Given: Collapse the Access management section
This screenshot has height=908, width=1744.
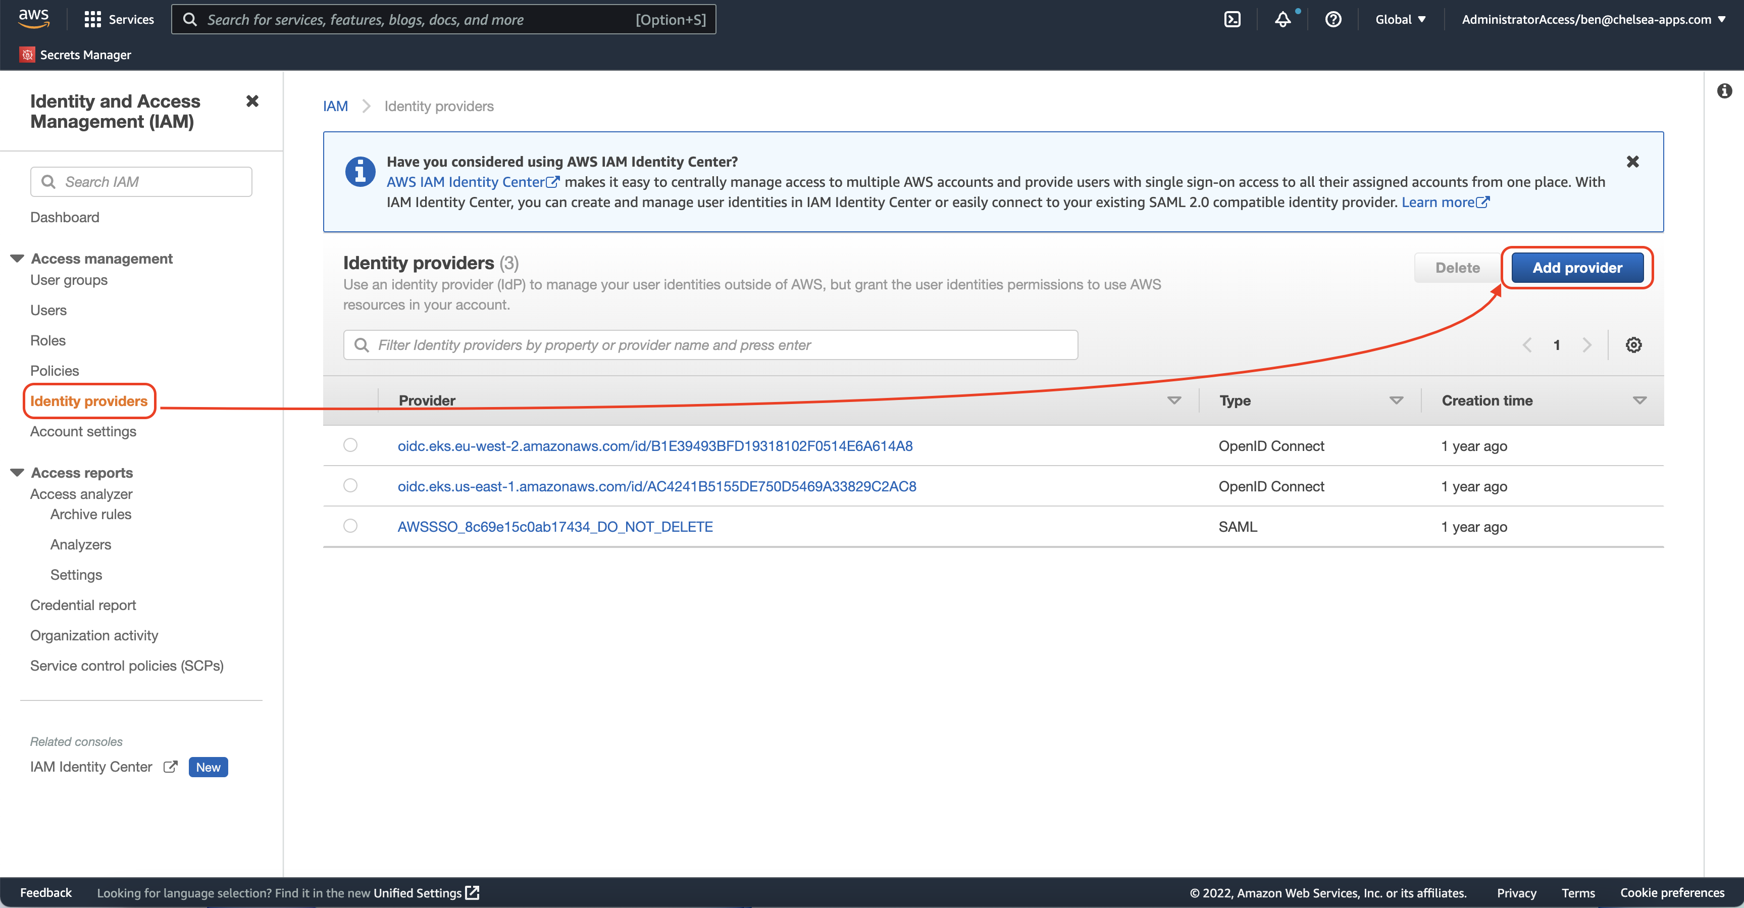Looking at the screenshot, I should pyautogui.click(x=18, y=259).
